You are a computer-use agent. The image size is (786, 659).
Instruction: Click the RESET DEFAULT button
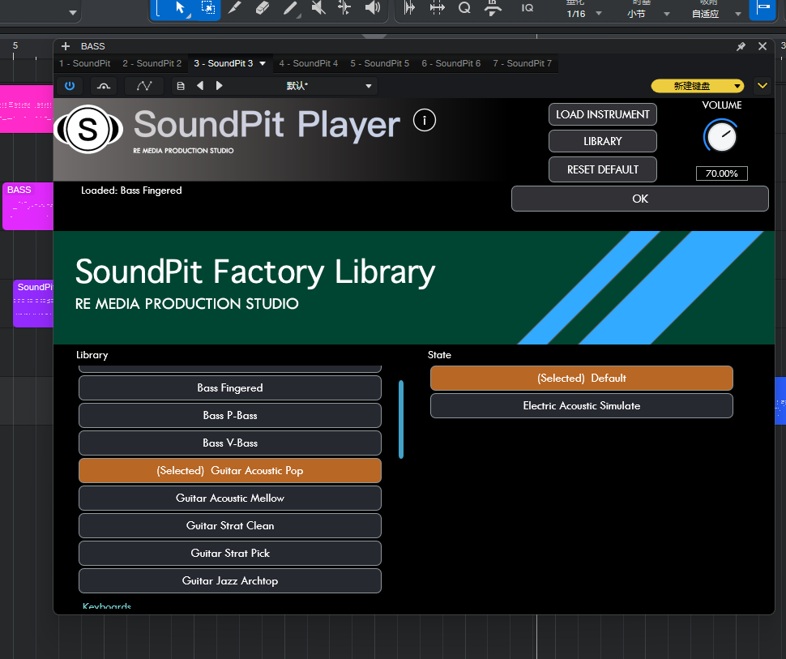pos(603,169)
